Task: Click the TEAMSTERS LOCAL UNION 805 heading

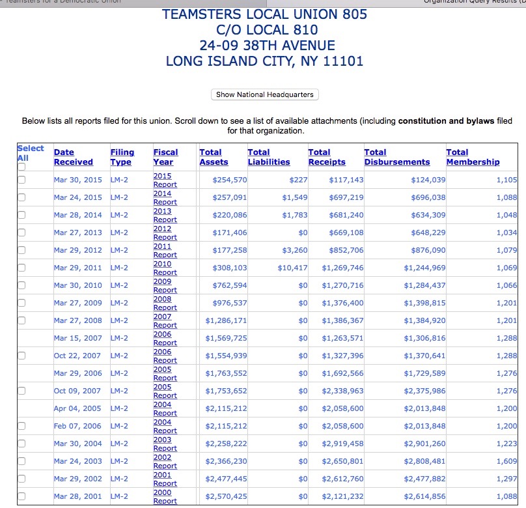Action: coord(264,14)
